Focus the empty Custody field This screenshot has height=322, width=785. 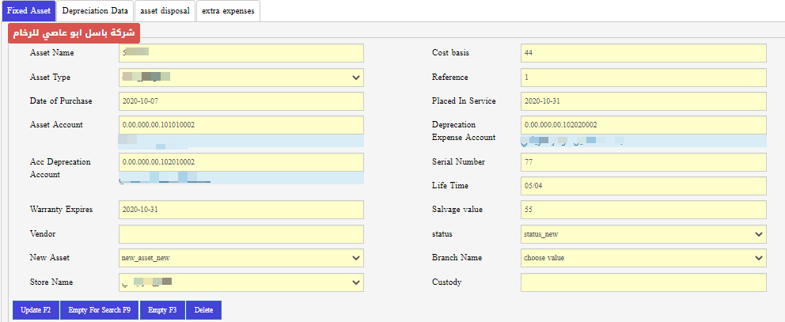(643, 282)
